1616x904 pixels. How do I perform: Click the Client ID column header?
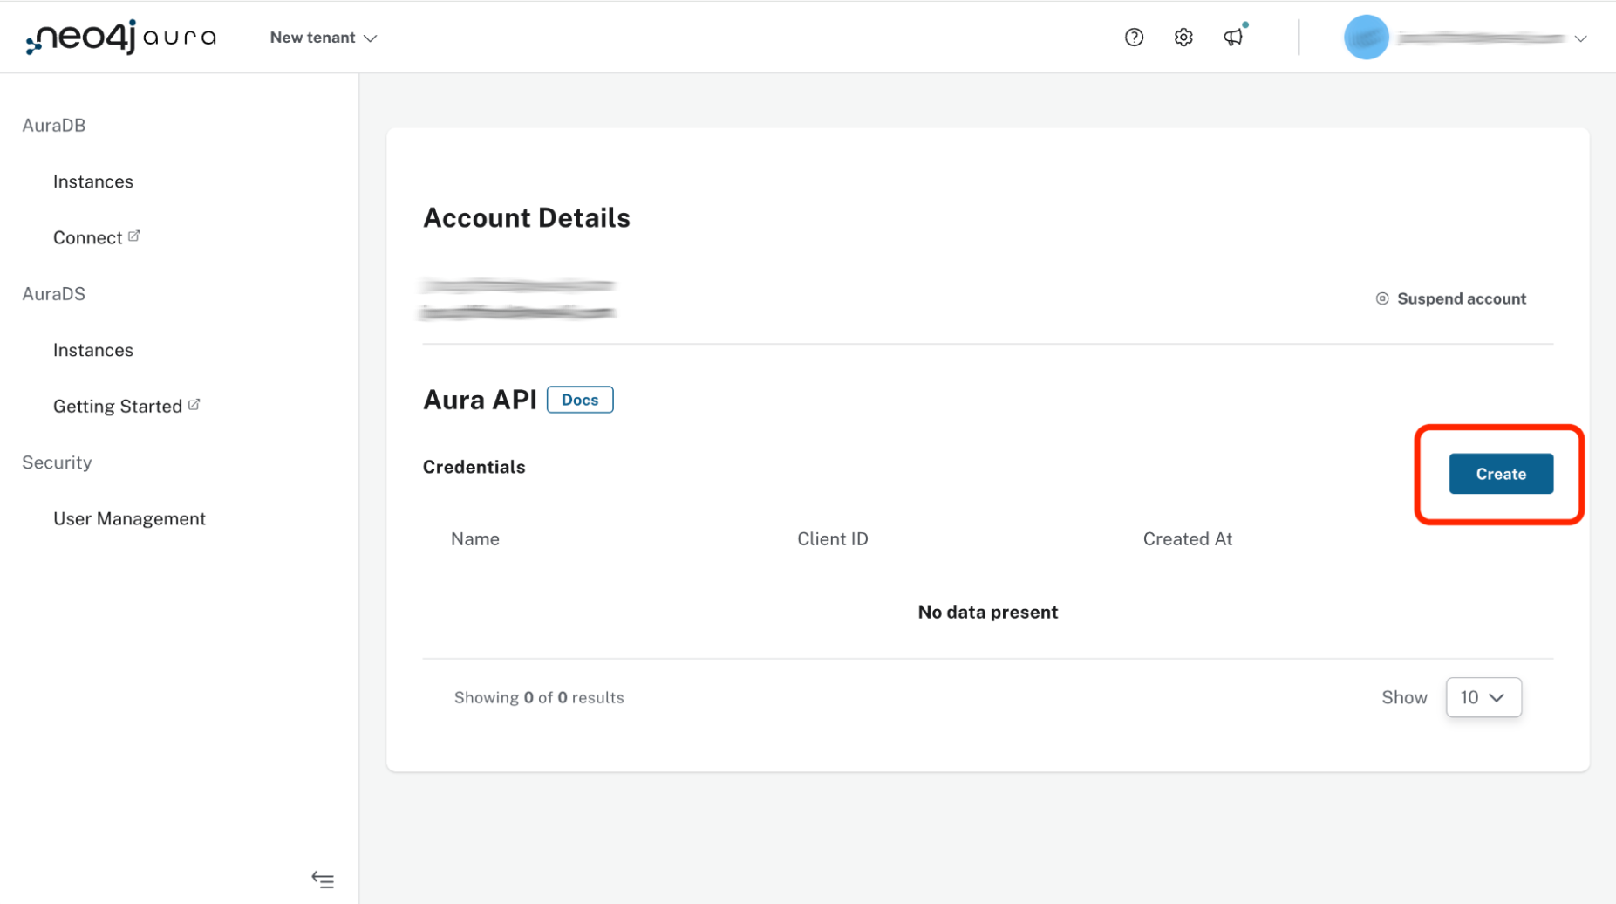pyautogui.click(x=833, y=538)
